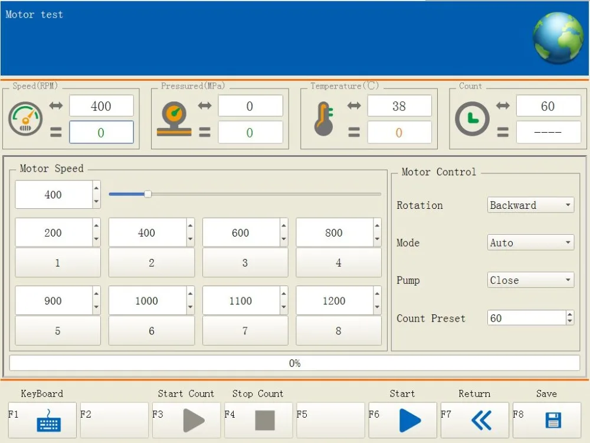Open the Pump dropdown showing Close
Viewport: 590px width, 443px height.
pos(530,280)
